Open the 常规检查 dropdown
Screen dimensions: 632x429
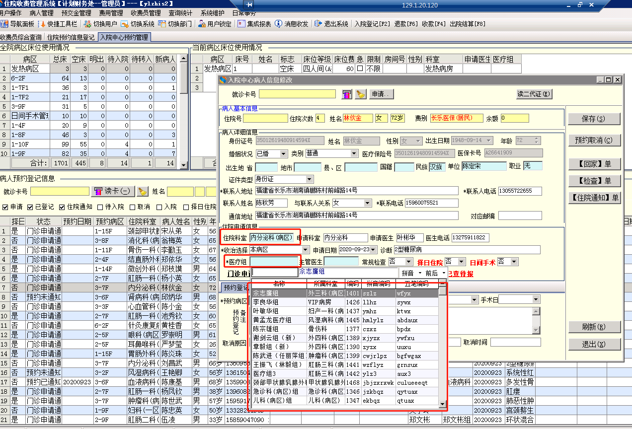pyautogui.click(x=409, y=261)
